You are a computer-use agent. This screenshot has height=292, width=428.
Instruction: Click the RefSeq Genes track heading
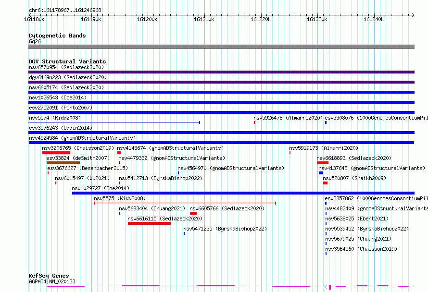49,276
